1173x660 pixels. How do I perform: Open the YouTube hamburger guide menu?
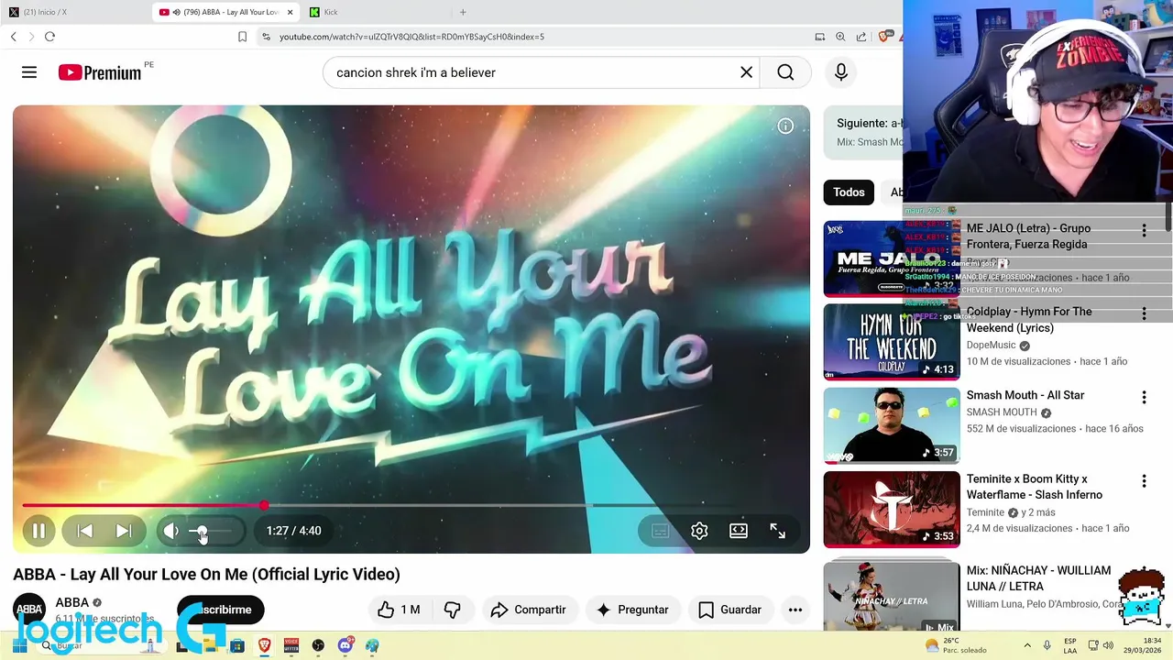(x=29, y=72)
